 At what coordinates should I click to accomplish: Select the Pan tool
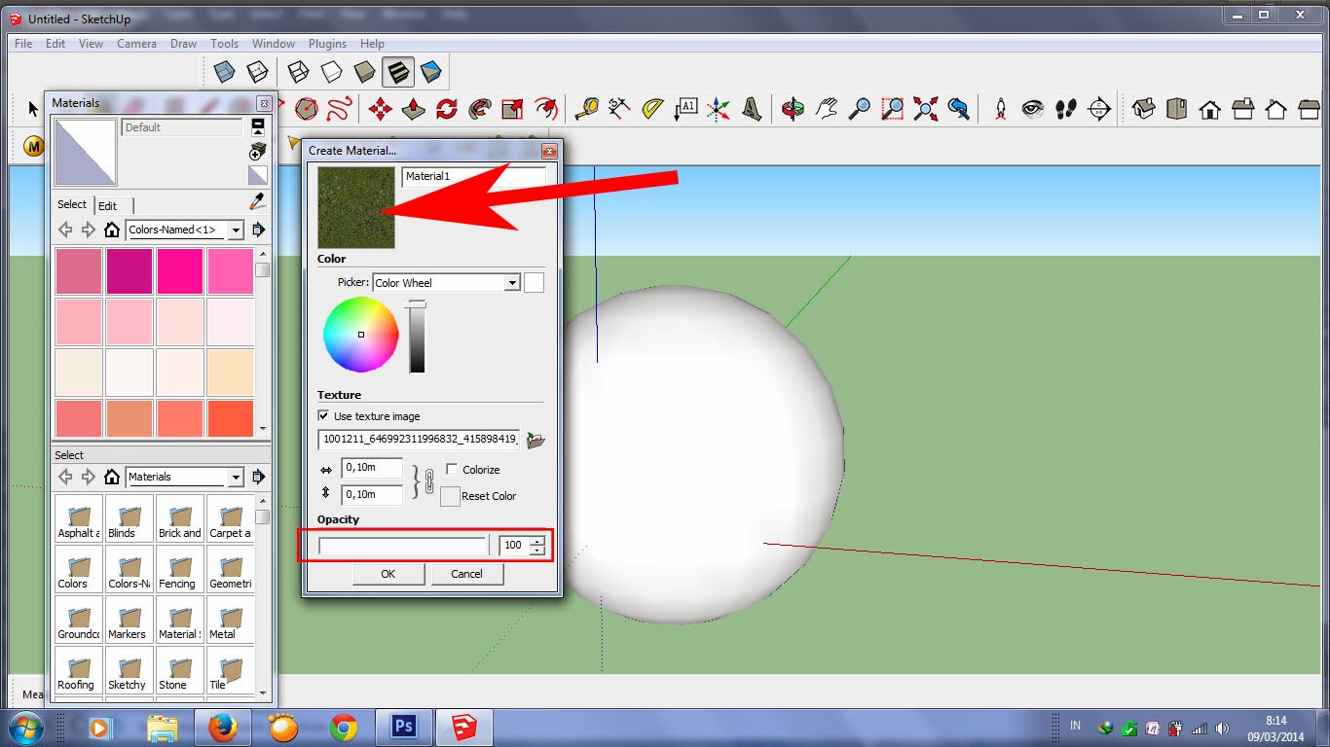tap(826, 109)
